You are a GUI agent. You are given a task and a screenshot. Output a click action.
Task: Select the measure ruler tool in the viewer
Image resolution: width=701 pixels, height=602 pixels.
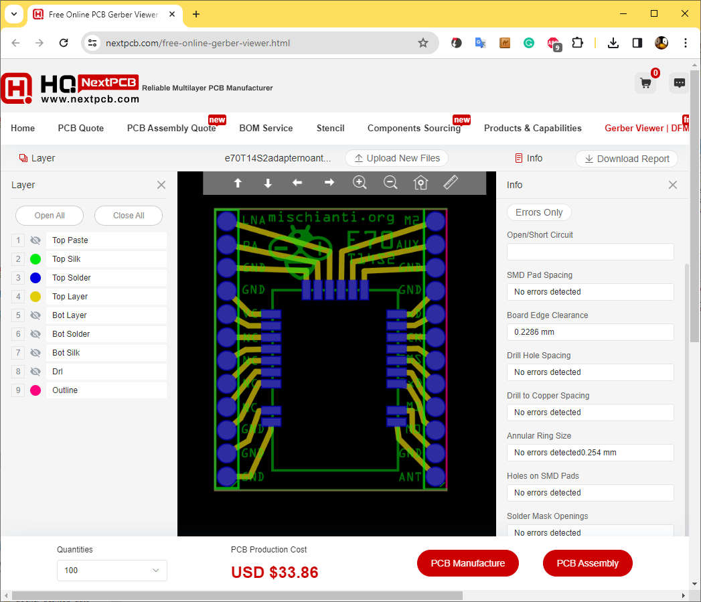click(x=450, y=181)
